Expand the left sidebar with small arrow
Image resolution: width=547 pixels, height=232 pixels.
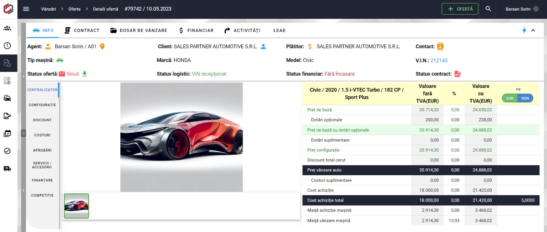[23, 76]
